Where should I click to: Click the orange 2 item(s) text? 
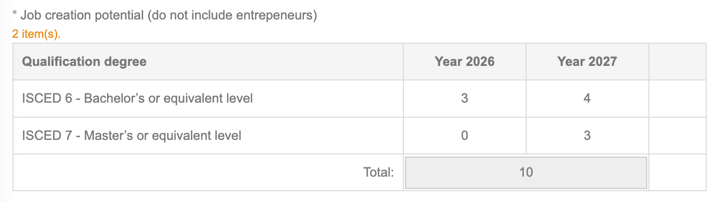[37, 33]
